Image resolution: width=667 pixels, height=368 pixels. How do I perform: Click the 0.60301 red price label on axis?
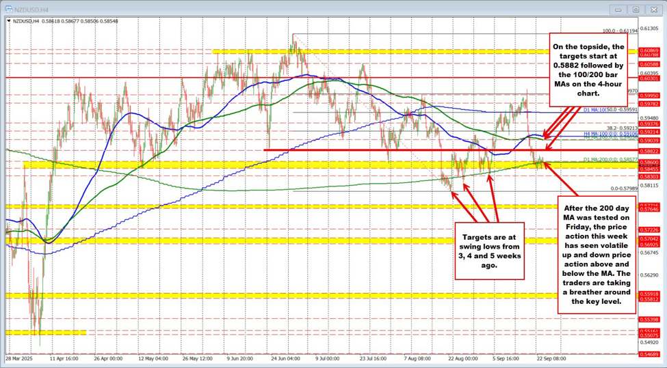tap(649, 79)
